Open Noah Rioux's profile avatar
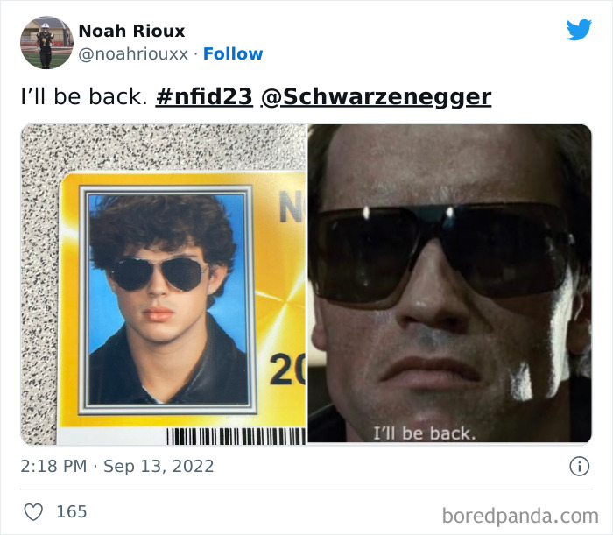This screenshot has height=535, width=613. tap(47, 43)
